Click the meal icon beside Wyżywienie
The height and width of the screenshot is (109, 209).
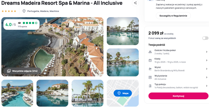[150, 77]
